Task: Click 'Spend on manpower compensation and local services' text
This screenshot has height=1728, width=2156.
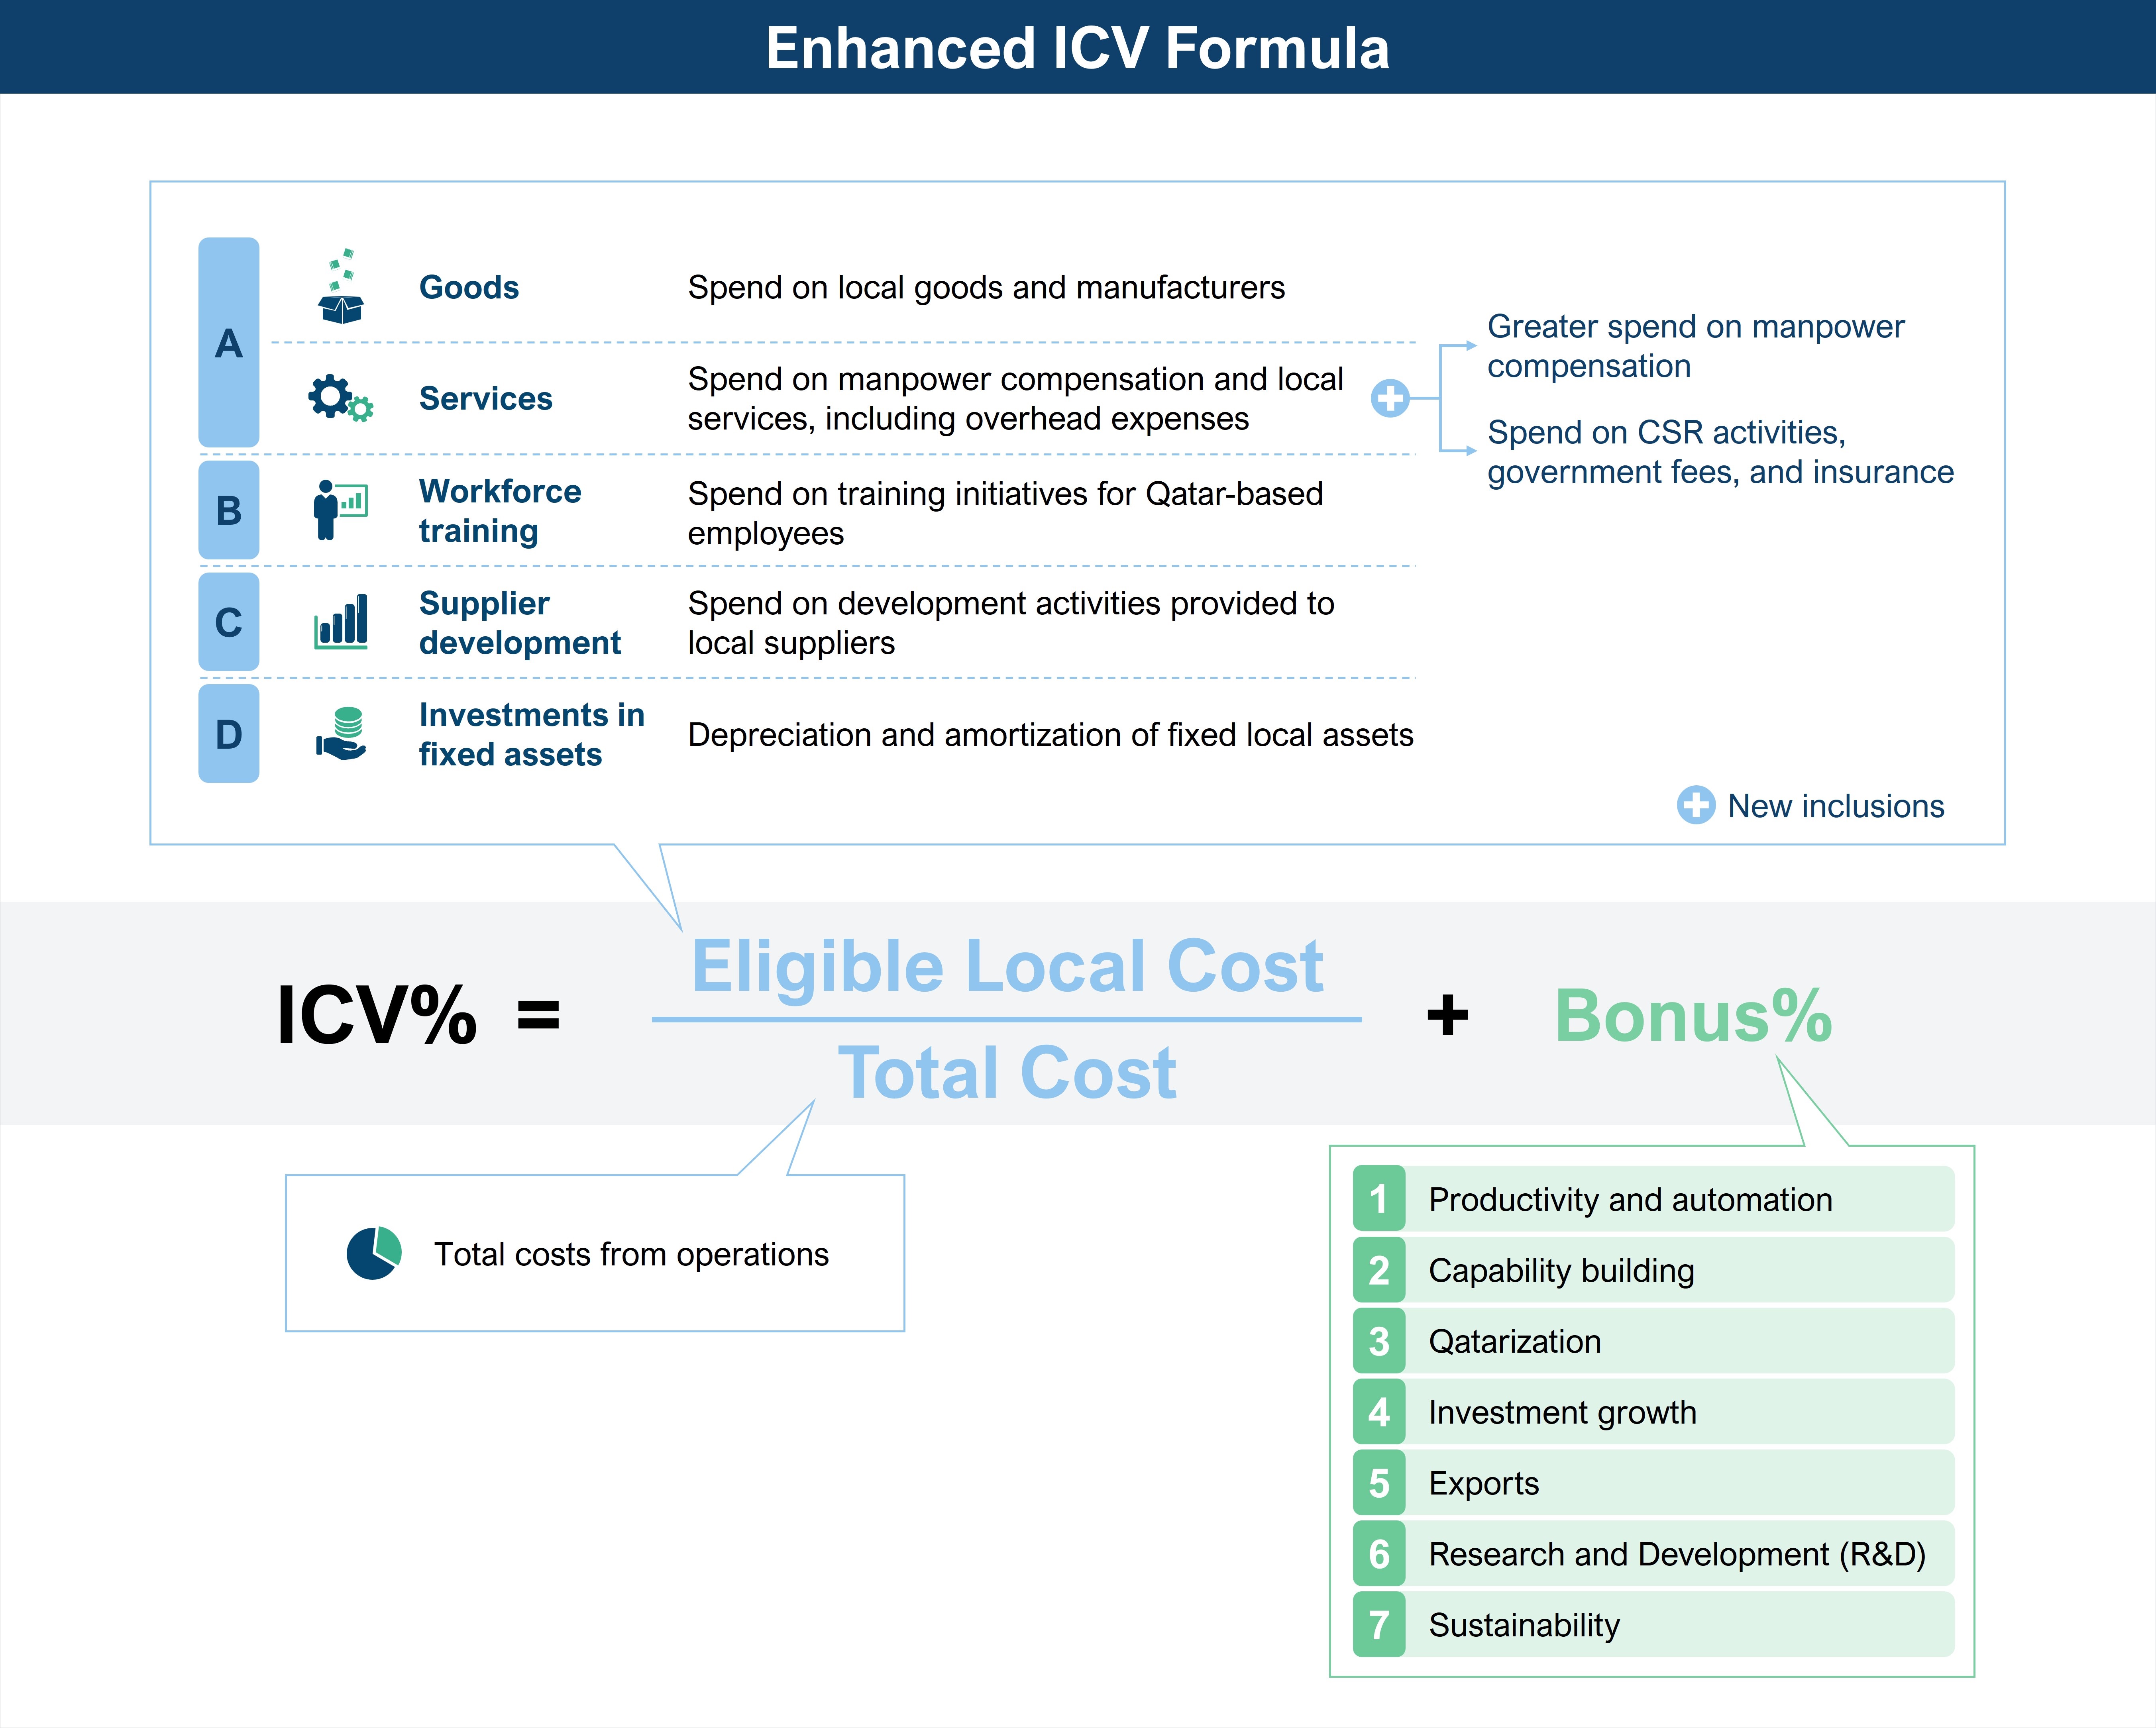Action: pyautogui.click(x=1015, y=398)
